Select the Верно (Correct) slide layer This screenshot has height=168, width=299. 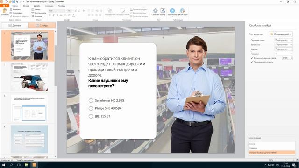(272, 144)
